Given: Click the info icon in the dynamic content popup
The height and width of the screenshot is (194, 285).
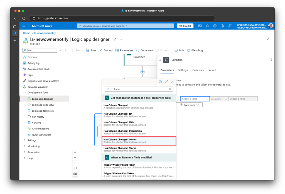Looking at the screenshot, I should tap(160, 82).
